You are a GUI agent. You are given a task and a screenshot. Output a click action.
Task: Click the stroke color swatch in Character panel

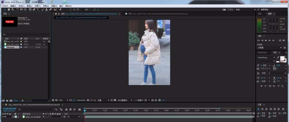(x=286, y=61)
